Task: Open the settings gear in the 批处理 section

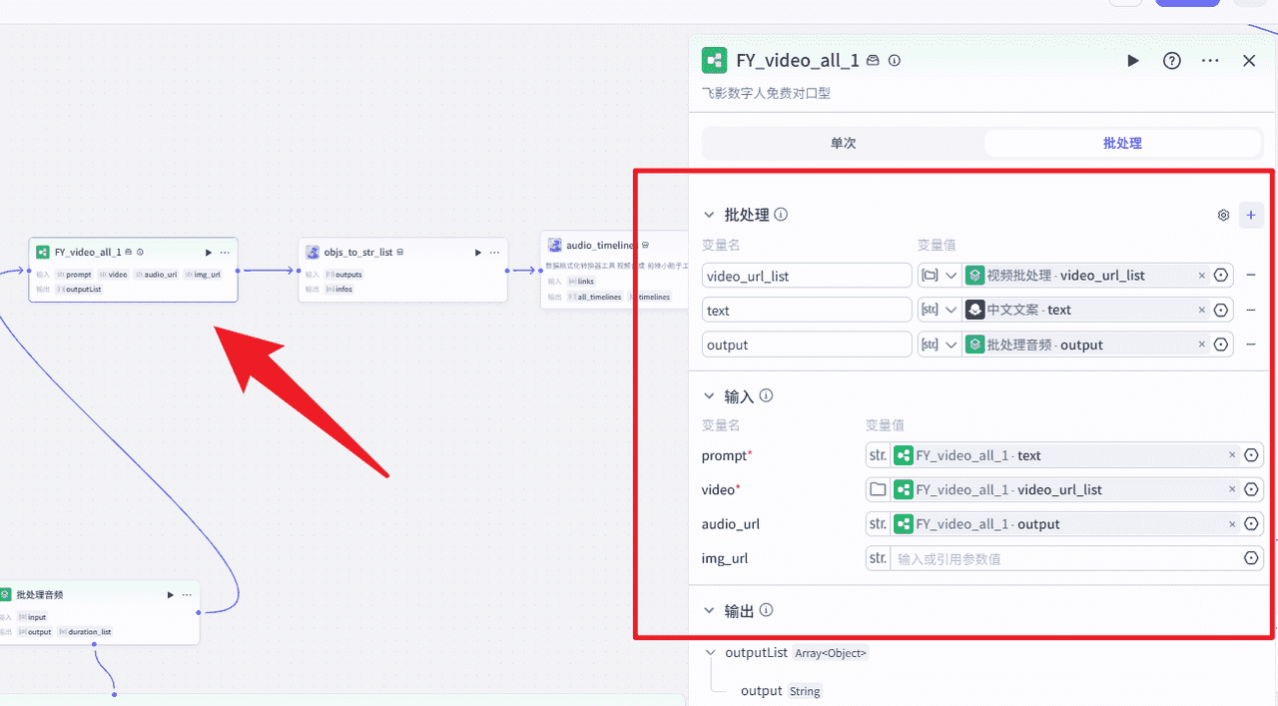Action: [1223, 215]
